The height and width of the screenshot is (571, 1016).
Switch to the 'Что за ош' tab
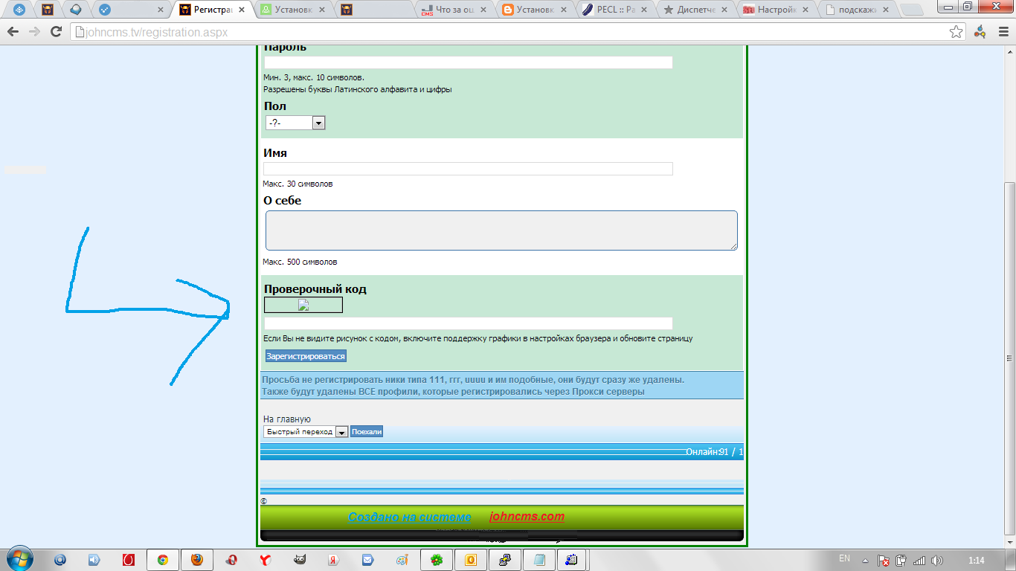tap(455, 10)
